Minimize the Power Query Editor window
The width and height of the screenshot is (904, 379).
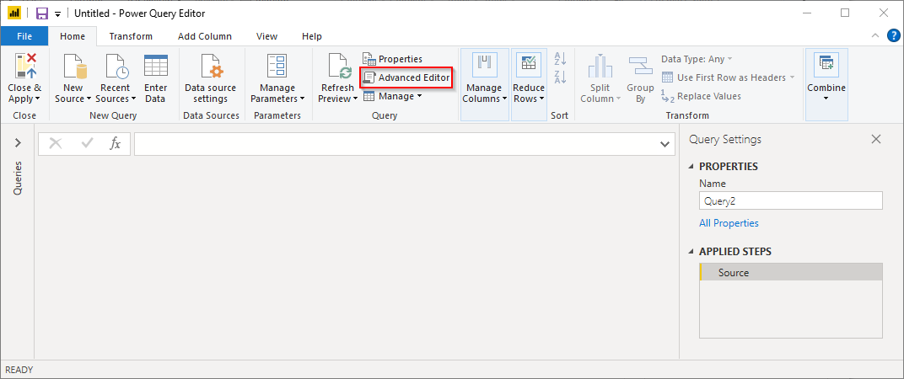click(x=806, y=13)
